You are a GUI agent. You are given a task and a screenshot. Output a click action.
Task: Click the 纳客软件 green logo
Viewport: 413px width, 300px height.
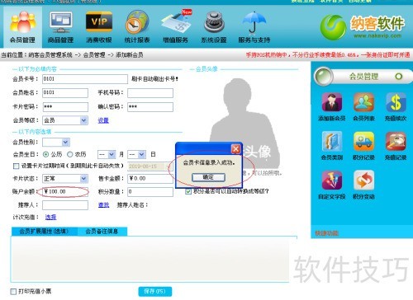[333, 27]
